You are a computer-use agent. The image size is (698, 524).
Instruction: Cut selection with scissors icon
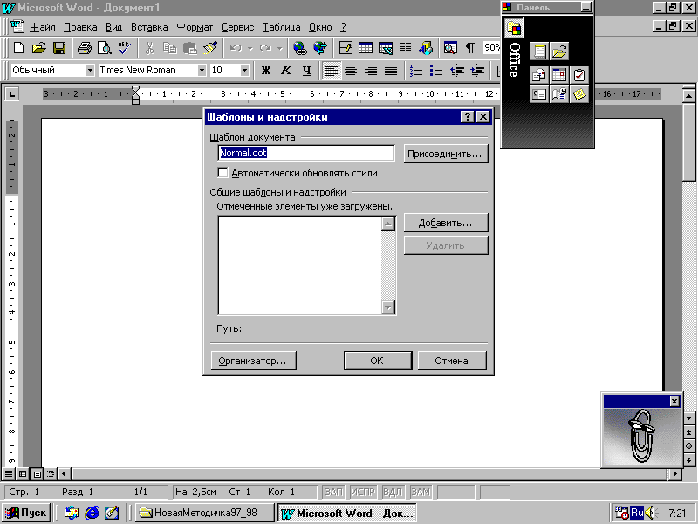tap(149, 48)
